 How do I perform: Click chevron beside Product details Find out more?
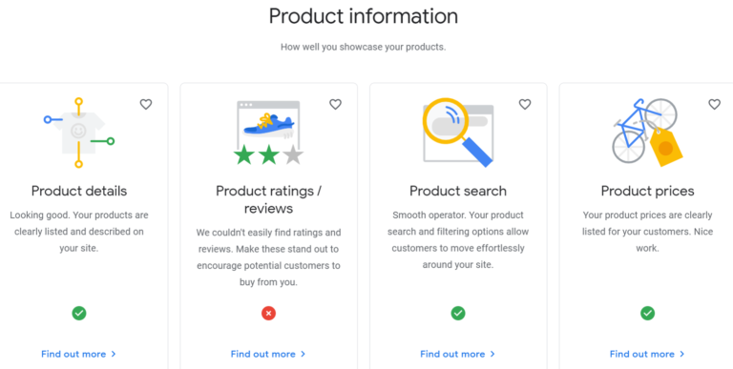coord(114,354)
